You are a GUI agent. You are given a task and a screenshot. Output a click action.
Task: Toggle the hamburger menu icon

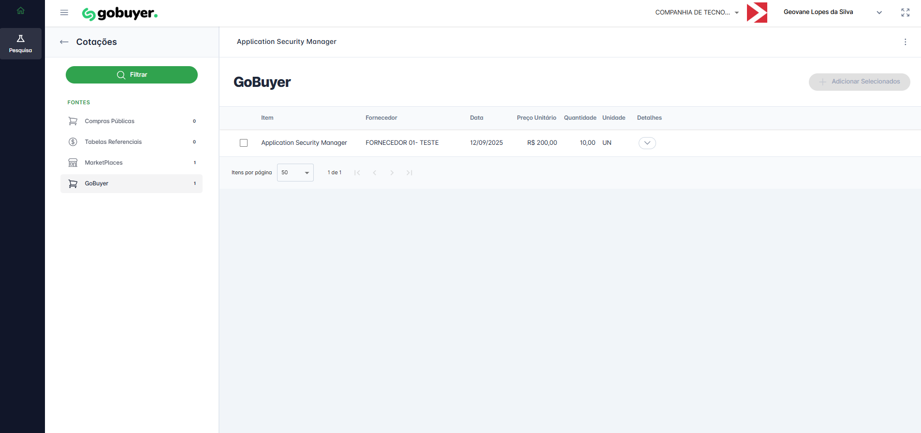(64, 13)
